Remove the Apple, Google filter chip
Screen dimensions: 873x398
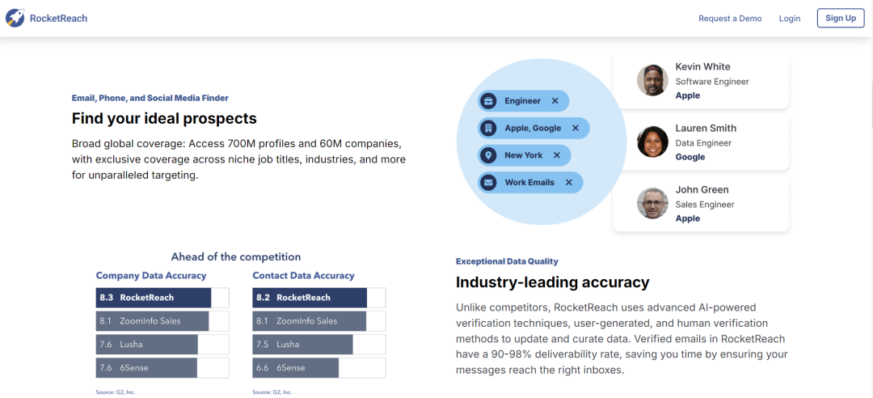(x=576, y=128)
